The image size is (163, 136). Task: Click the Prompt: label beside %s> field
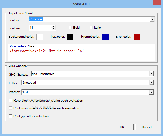tap(14, 92)
